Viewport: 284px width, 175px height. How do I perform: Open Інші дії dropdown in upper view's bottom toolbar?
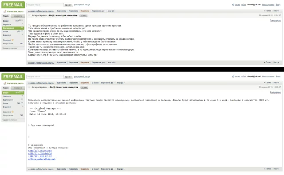(x=111, y=62)
